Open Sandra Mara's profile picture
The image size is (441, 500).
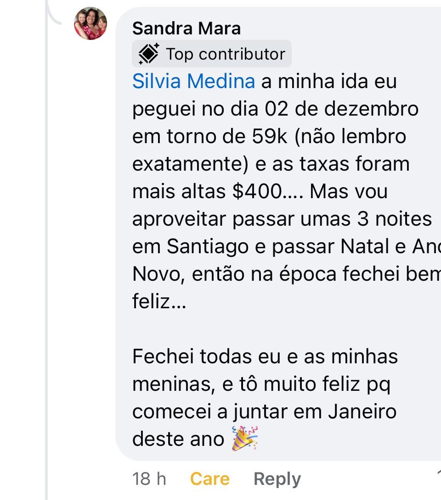tap(90, 23)
